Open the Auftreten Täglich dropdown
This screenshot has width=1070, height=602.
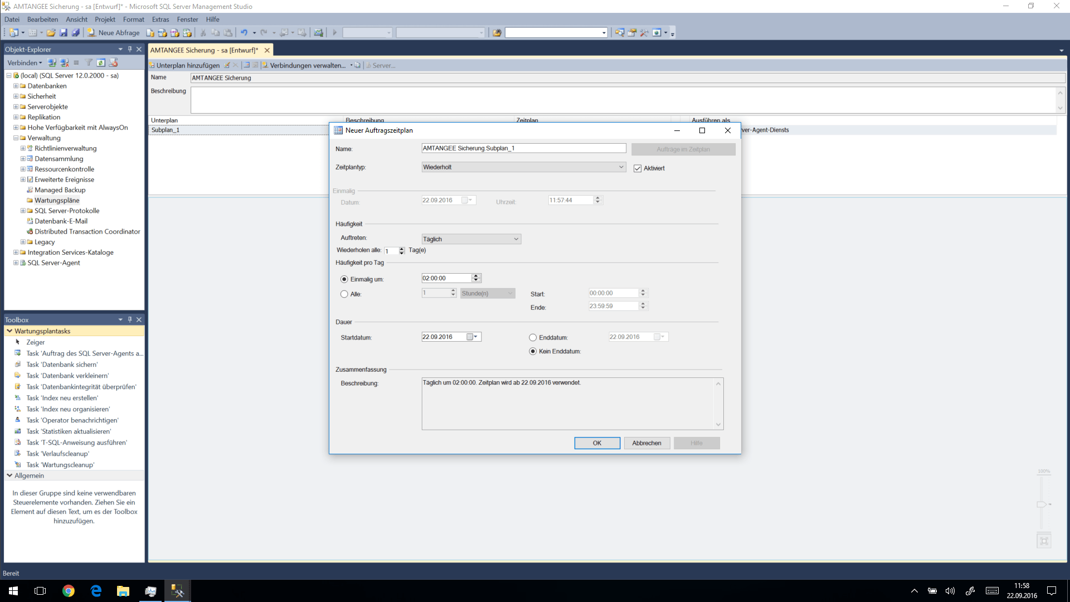point(516,239)
